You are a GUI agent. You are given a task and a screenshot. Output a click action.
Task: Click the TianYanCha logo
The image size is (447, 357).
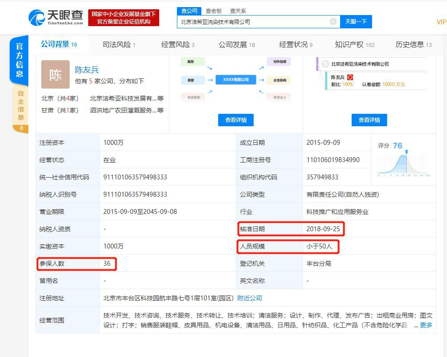click(x=56, y=18)
